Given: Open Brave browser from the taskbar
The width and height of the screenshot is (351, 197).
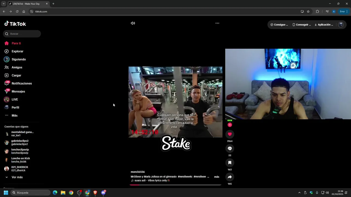Looking at the screenshot, I should click(x=95, y=193).
